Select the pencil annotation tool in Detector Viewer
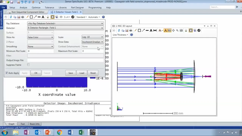The width and height of the screenshot is (242, 136). pyautogui.click(x=27, y=17)
